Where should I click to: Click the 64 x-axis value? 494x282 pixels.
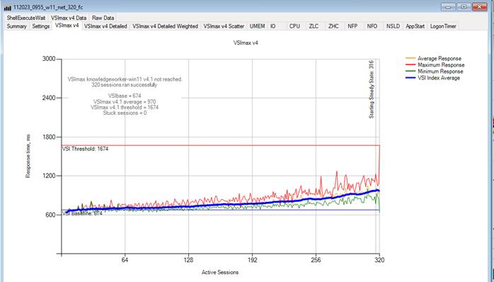click(x=125, y=260)
